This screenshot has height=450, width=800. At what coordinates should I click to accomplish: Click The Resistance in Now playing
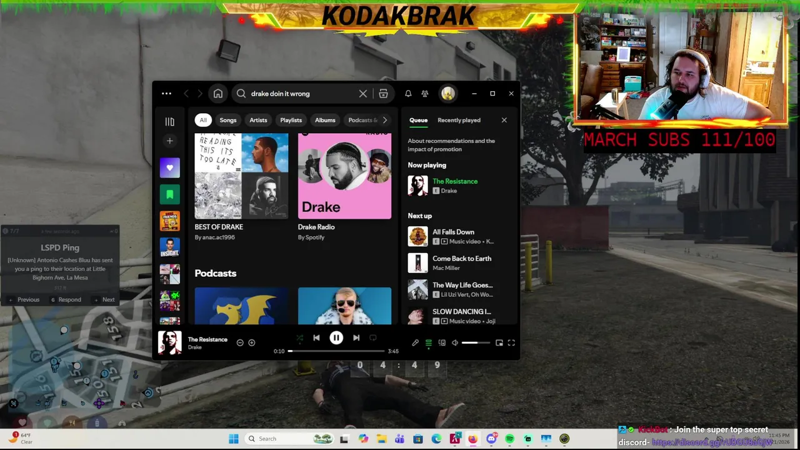click(x=455, y=181)
